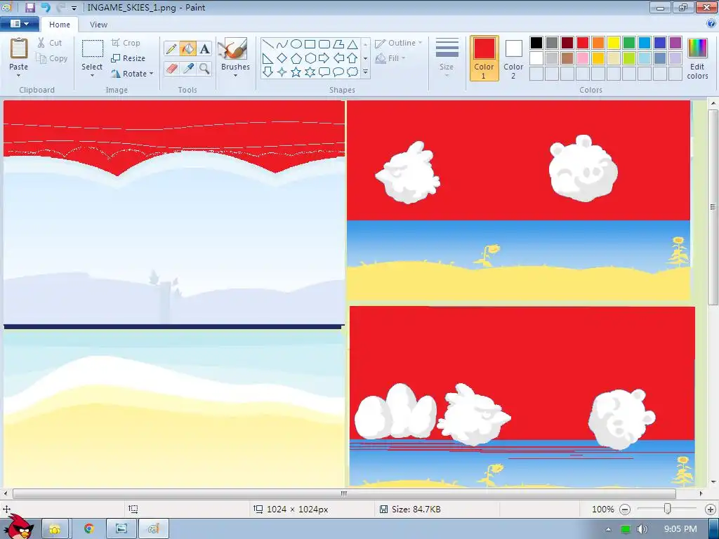
Task: Choose the Pentagon shape
Action: 296,58
